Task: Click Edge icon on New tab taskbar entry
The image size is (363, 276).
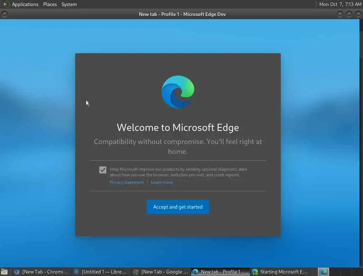Action: point(195,272)
